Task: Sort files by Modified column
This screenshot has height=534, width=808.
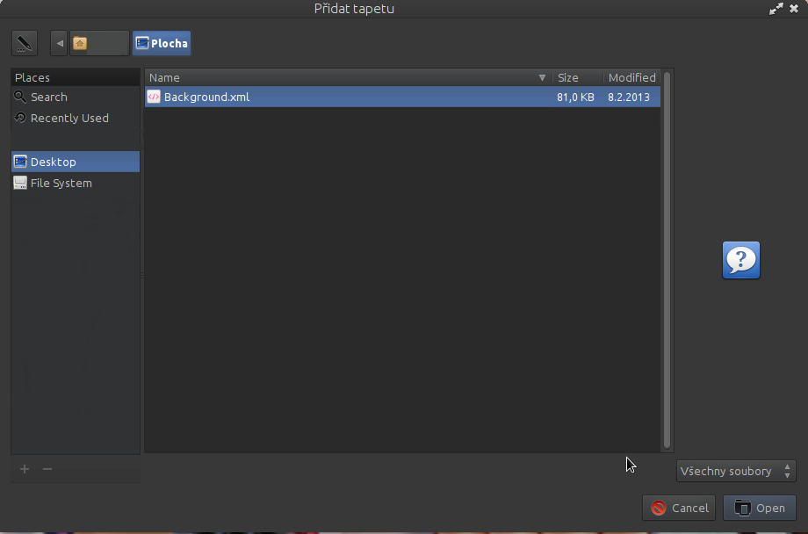Action: (x=631, y=78)
